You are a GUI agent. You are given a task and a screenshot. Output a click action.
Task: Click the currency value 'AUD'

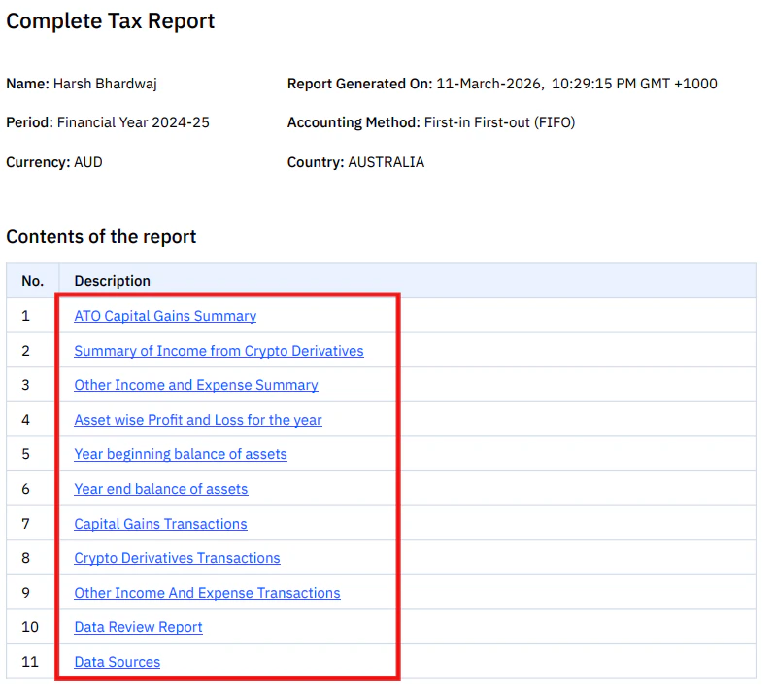tap(88, 162)
